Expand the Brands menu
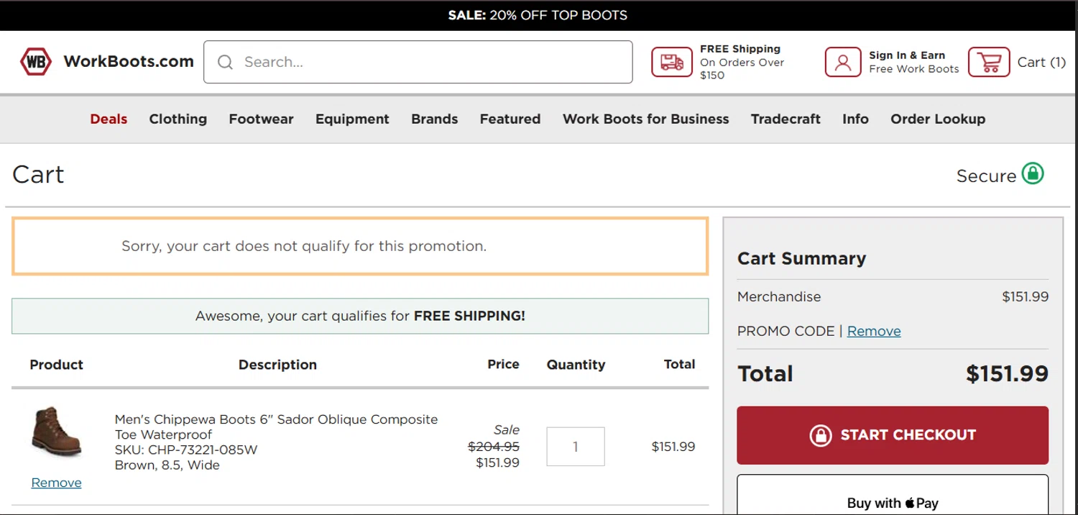 (x=434, y=119)
